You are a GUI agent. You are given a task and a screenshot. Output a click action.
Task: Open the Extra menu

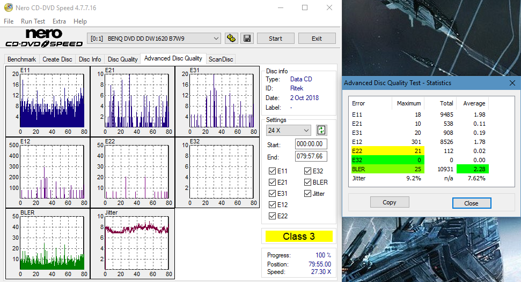tap(59, 21)
